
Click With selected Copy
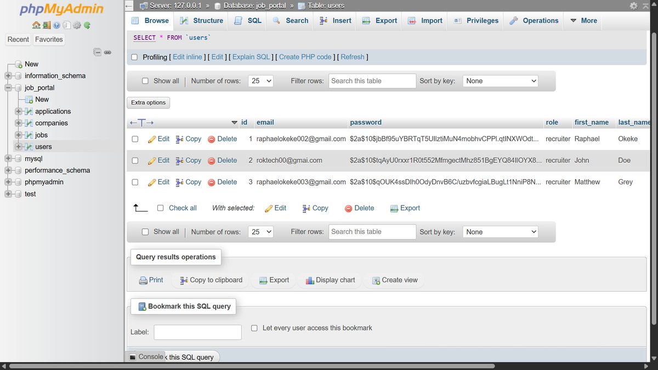click(315, 208)
